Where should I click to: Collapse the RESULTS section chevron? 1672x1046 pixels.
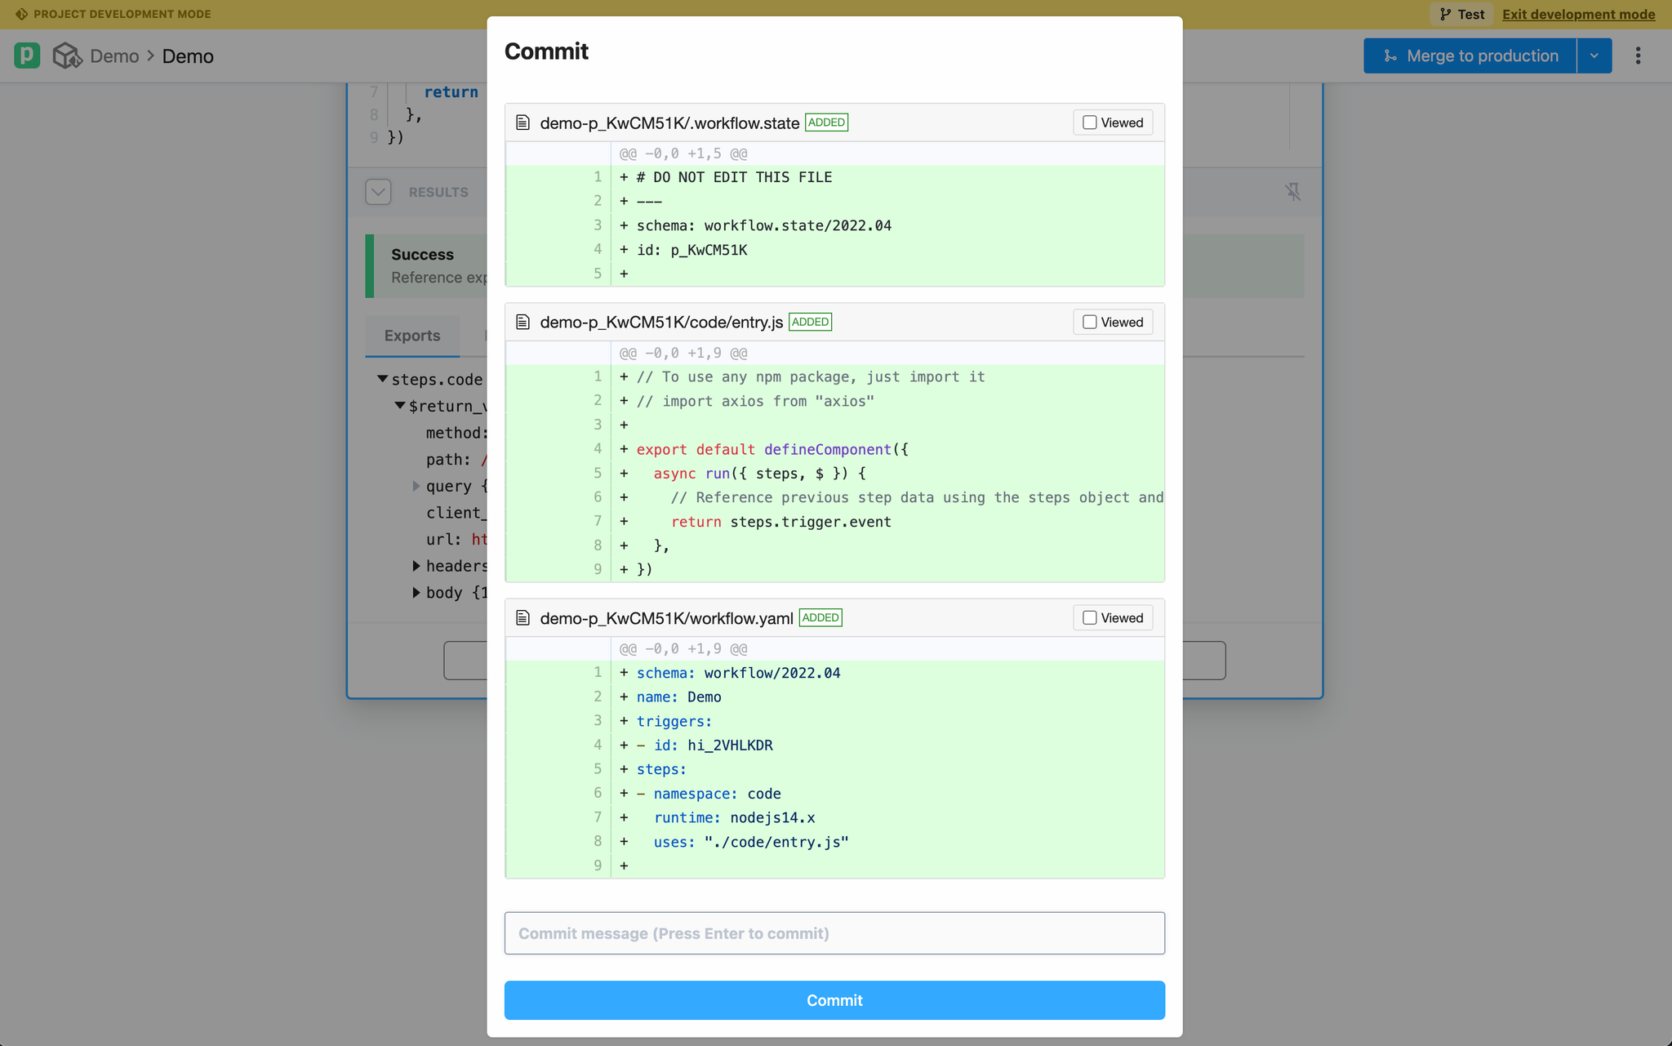(378, 192)
